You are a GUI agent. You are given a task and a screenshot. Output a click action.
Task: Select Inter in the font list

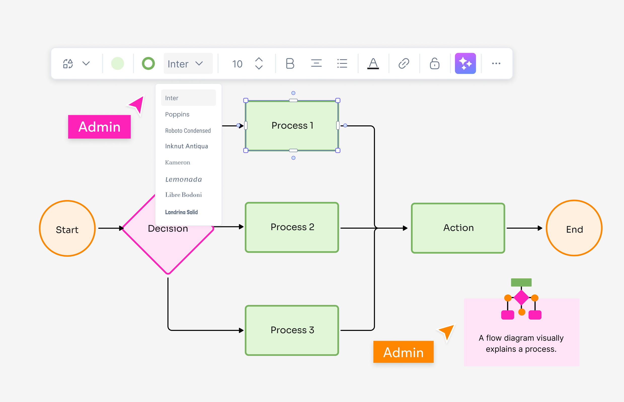(188, 98)
